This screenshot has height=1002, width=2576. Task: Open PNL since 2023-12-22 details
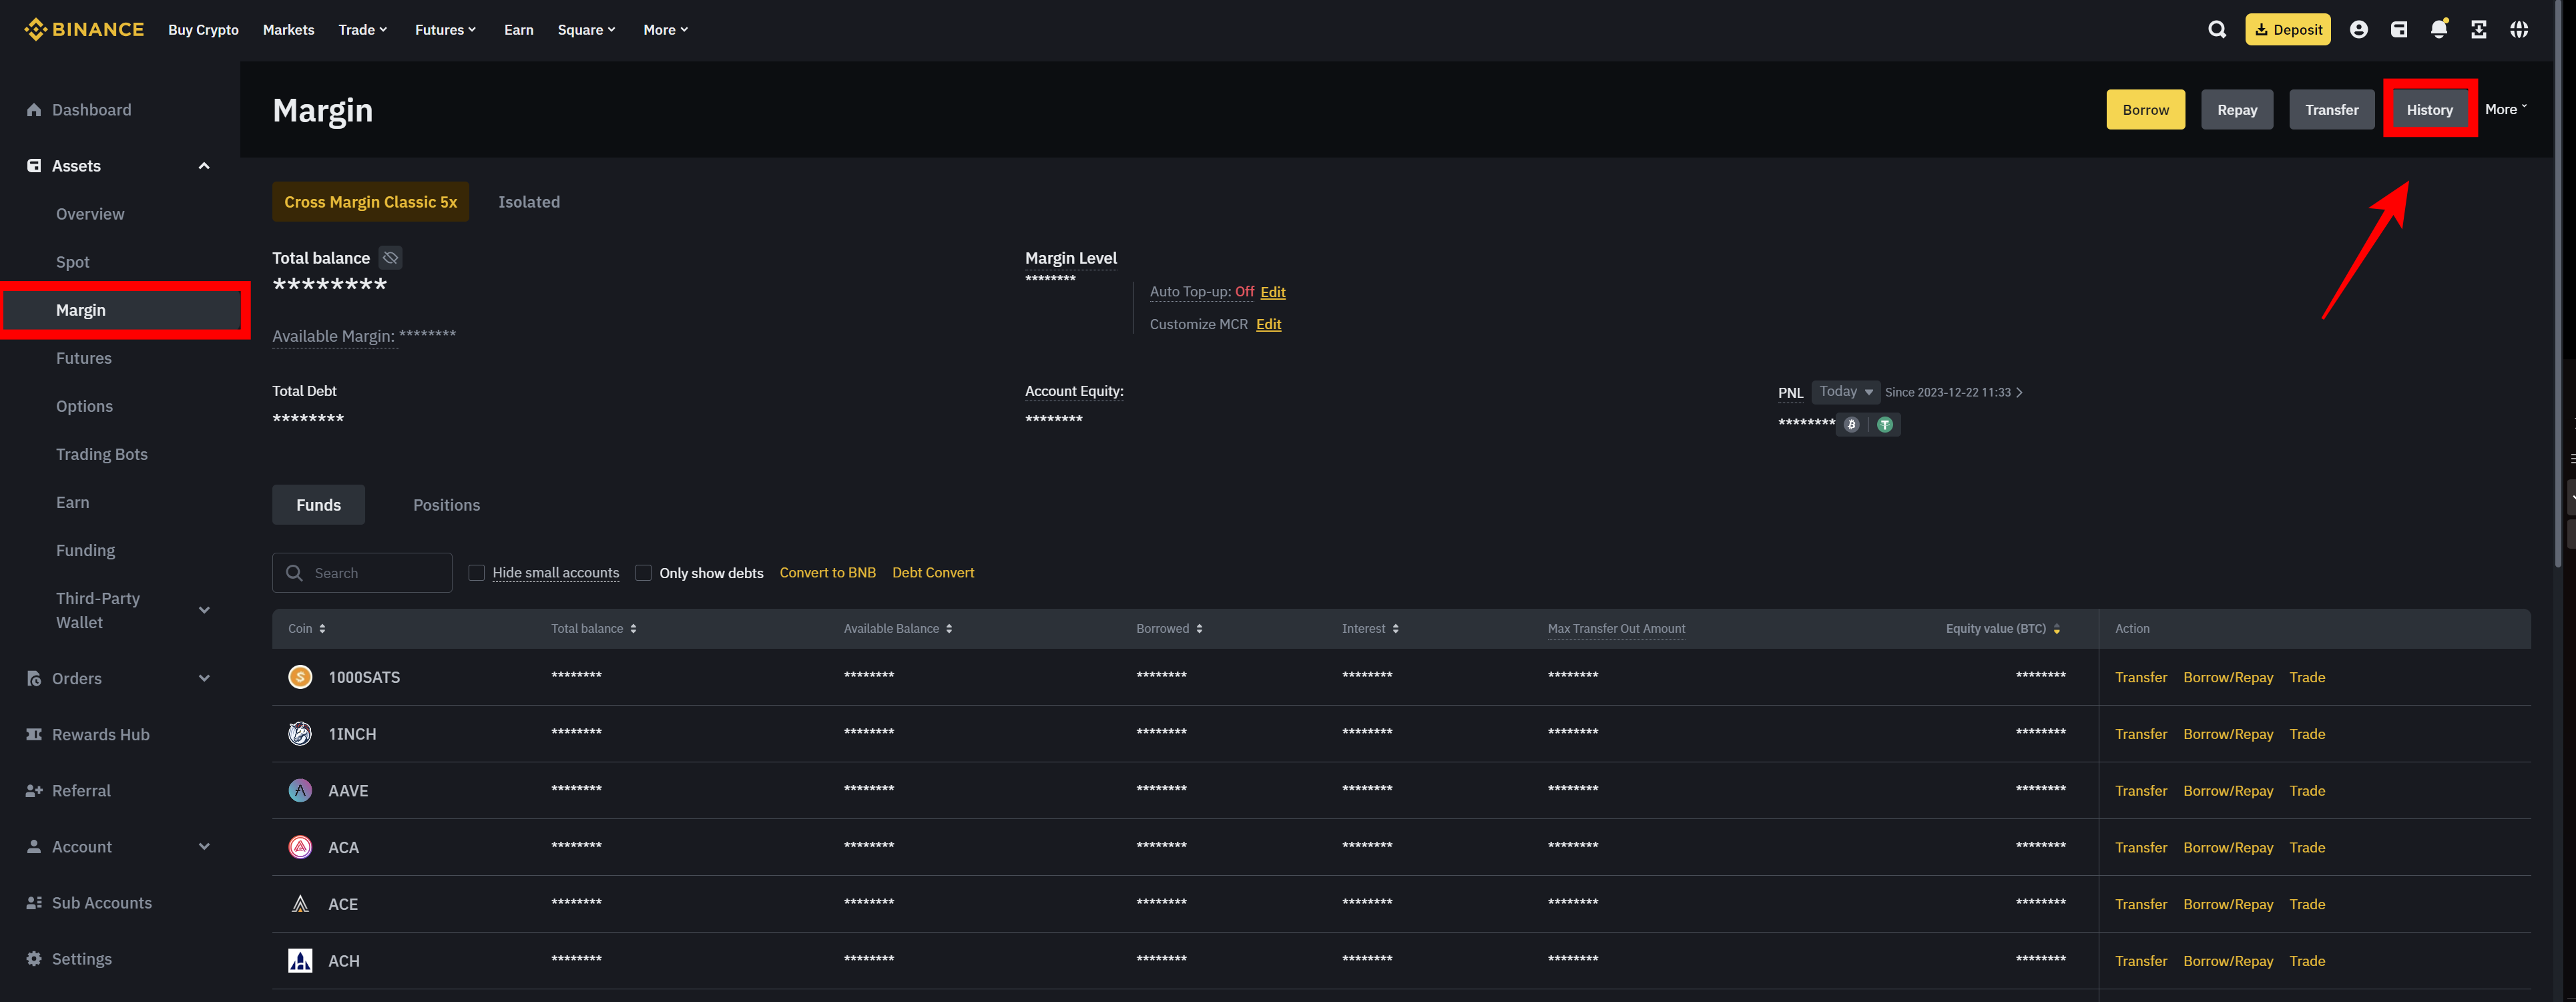(x=1953, y=392)
